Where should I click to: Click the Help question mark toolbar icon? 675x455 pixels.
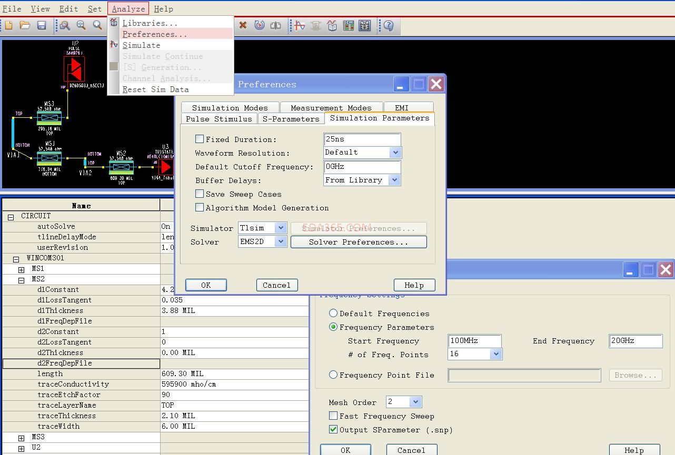pos(389,25)
